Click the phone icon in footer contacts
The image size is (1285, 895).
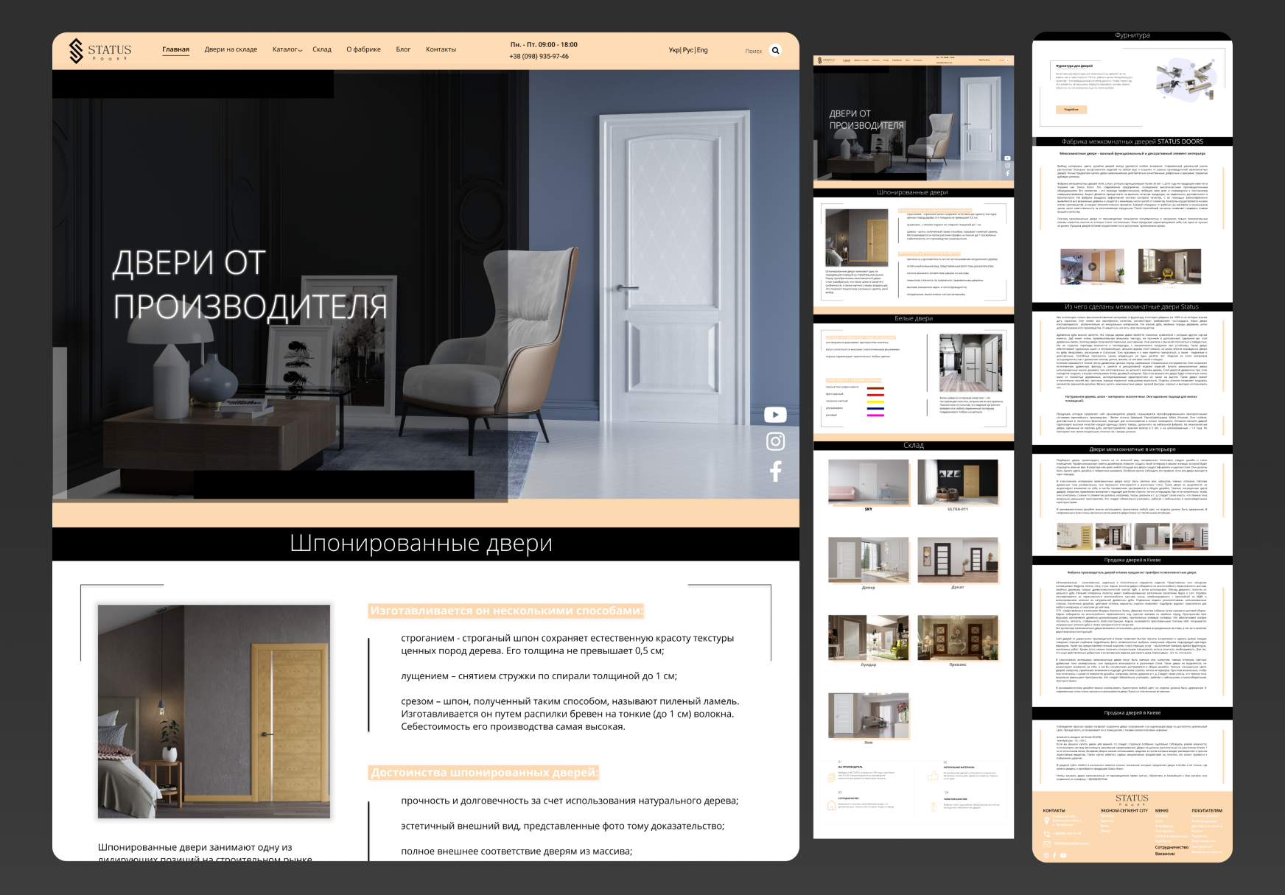point(1047,834)
